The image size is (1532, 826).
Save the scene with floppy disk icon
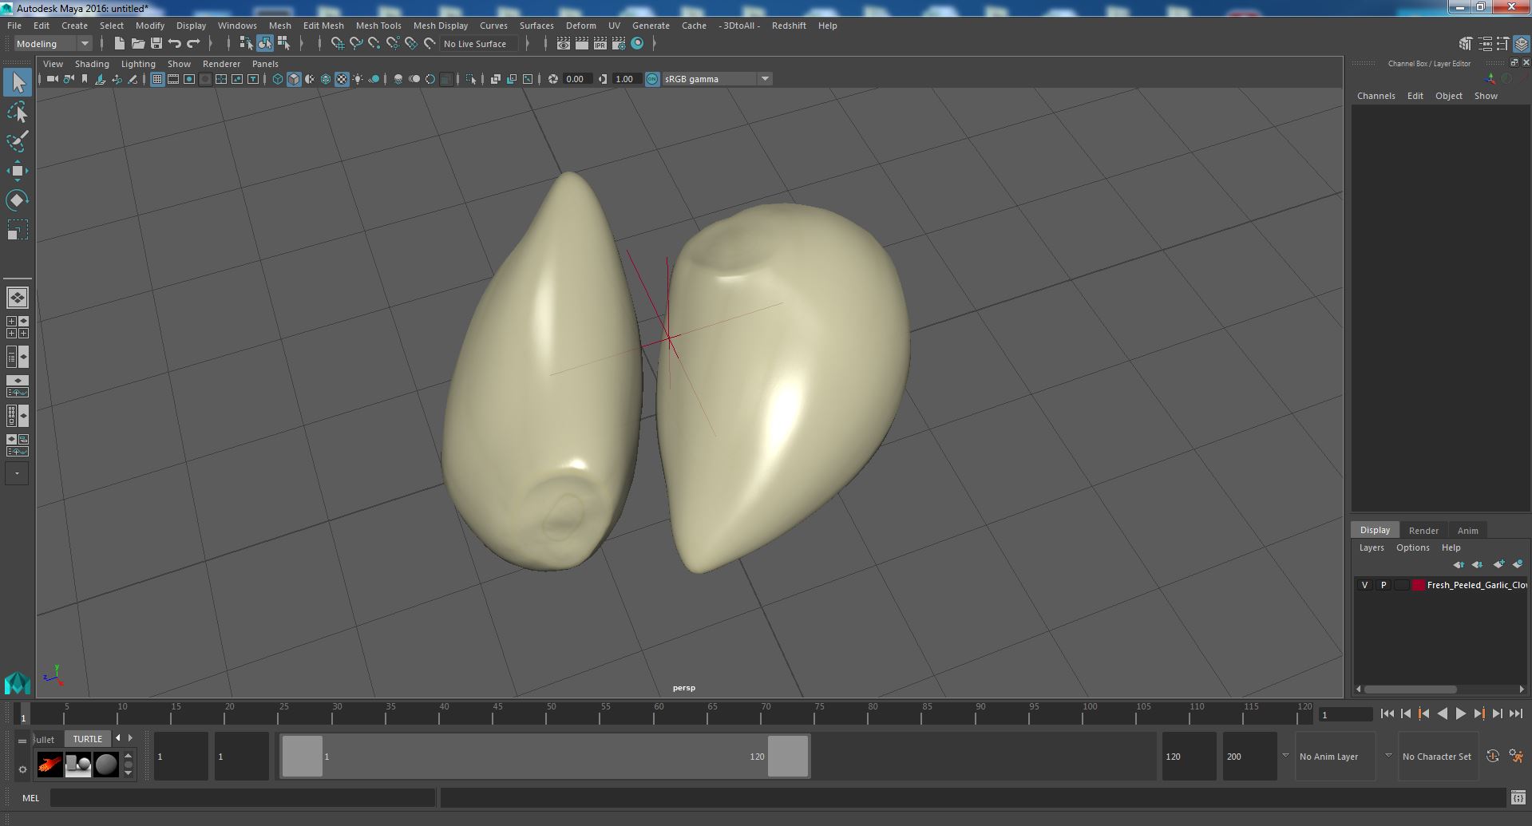(x=156, y=43)
